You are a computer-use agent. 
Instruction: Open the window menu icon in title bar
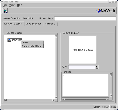[x=2, y=2]
